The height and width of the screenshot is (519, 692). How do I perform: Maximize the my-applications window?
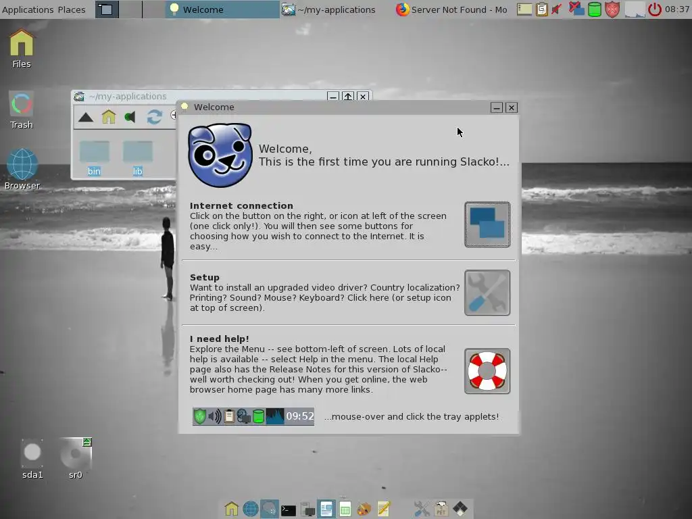[x=348, y=96]
